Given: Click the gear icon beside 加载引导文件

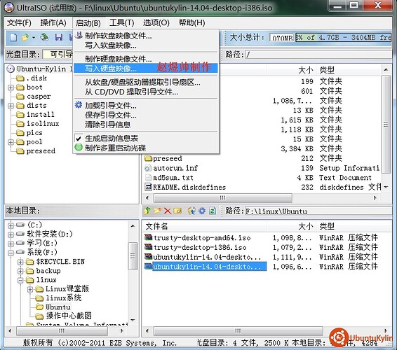Looking at the screenshot, I should [x=79, y=104].
